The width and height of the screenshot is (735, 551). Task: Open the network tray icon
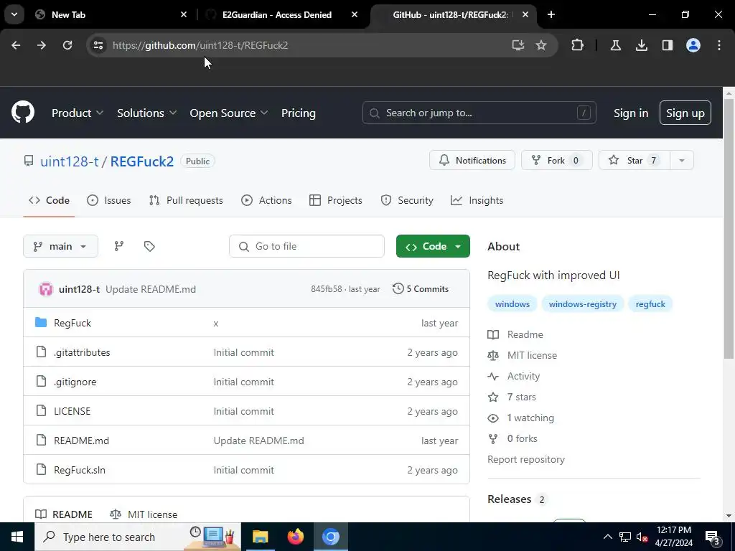point(625,537)
